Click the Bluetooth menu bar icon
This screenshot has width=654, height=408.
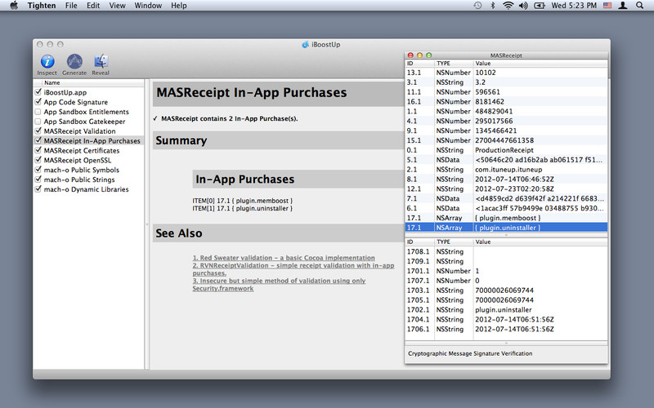[x=493, y=6]
